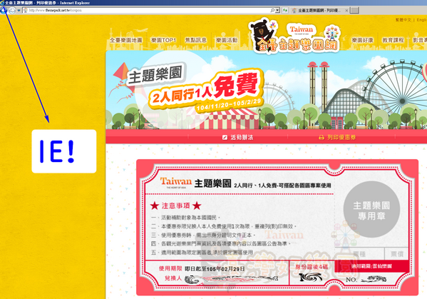Open a new blank browser tab

354,11
